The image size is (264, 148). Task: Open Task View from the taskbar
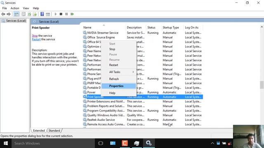(x=101, y=143)
